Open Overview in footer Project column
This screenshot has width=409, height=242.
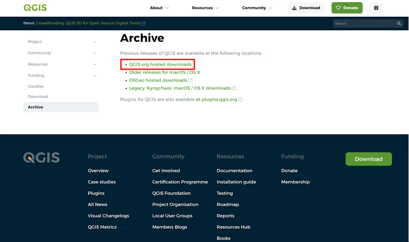[x=98, y=171]
